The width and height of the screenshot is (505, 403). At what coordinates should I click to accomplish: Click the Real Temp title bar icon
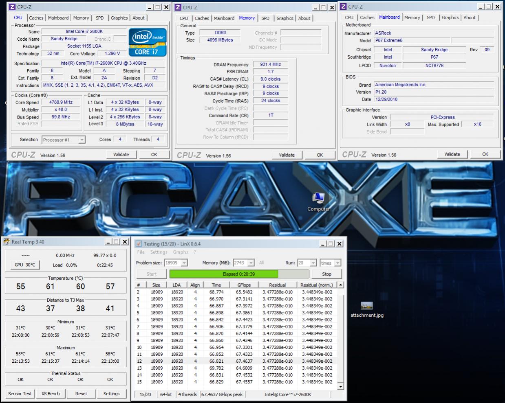[7, 242]
